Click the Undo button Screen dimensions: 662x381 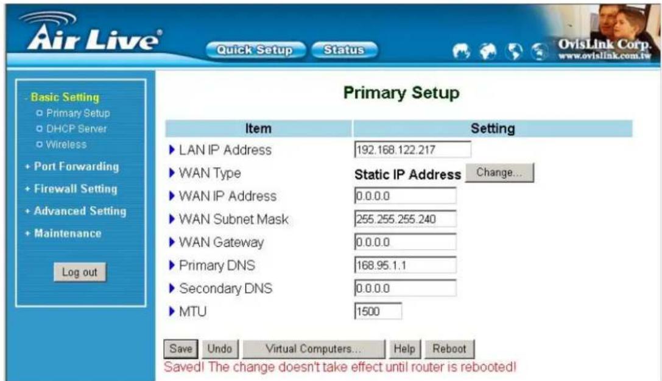[x=219, y=349]
